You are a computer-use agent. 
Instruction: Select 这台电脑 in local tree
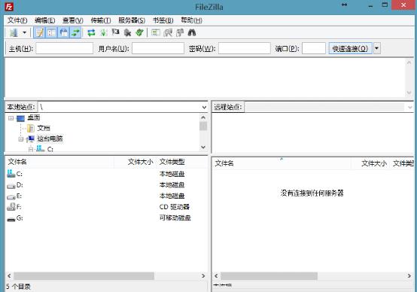[x=50, y=138]
